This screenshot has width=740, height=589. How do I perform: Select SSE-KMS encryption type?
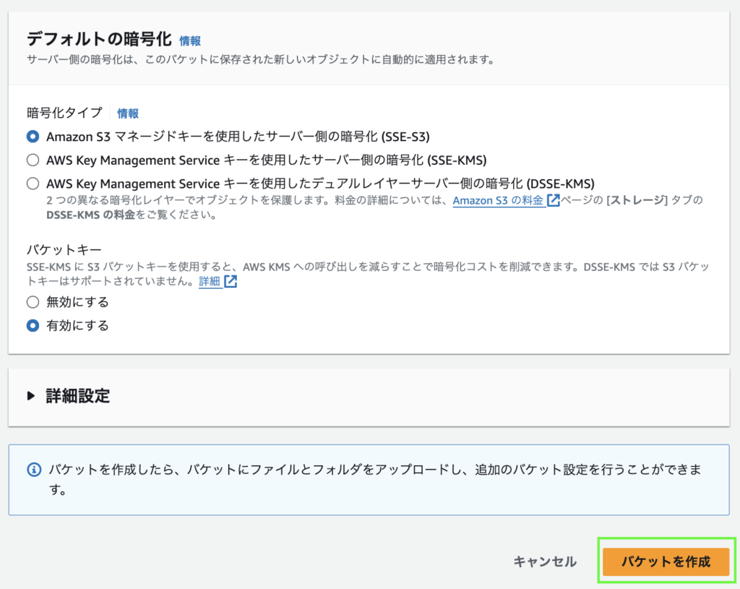(33, 160)
